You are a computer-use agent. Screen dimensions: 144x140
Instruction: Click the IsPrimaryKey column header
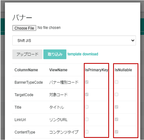tap(96, 70)
